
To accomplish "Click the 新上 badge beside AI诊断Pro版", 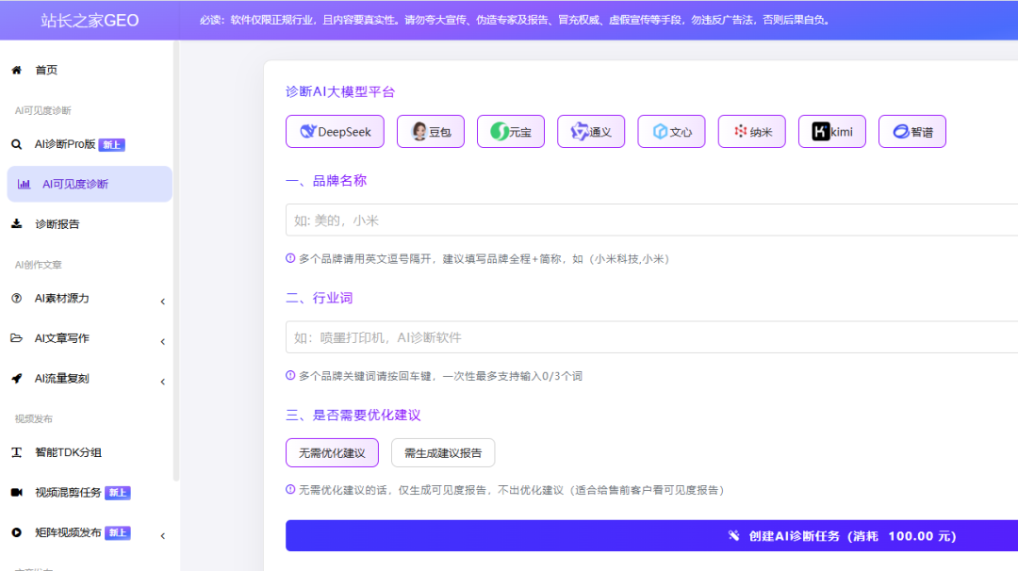I will point(111,145).
